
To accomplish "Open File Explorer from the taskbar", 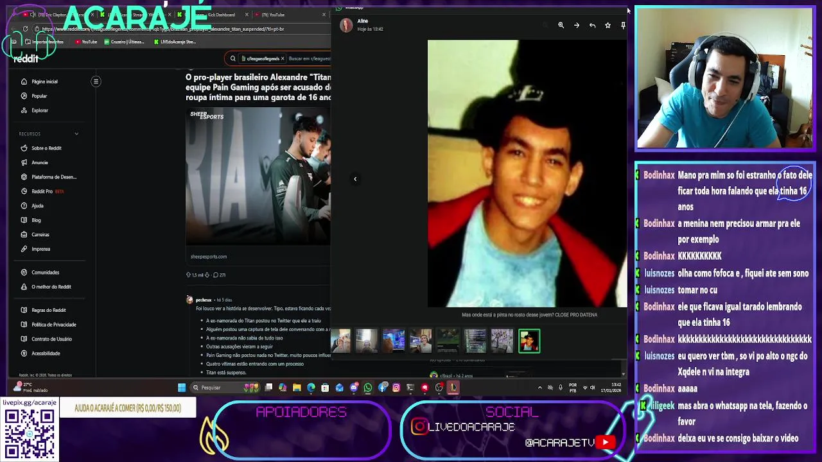I will point(297,388).
